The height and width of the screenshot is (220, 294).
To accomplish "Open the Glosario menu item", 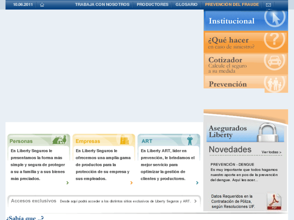I will point(186,4).
